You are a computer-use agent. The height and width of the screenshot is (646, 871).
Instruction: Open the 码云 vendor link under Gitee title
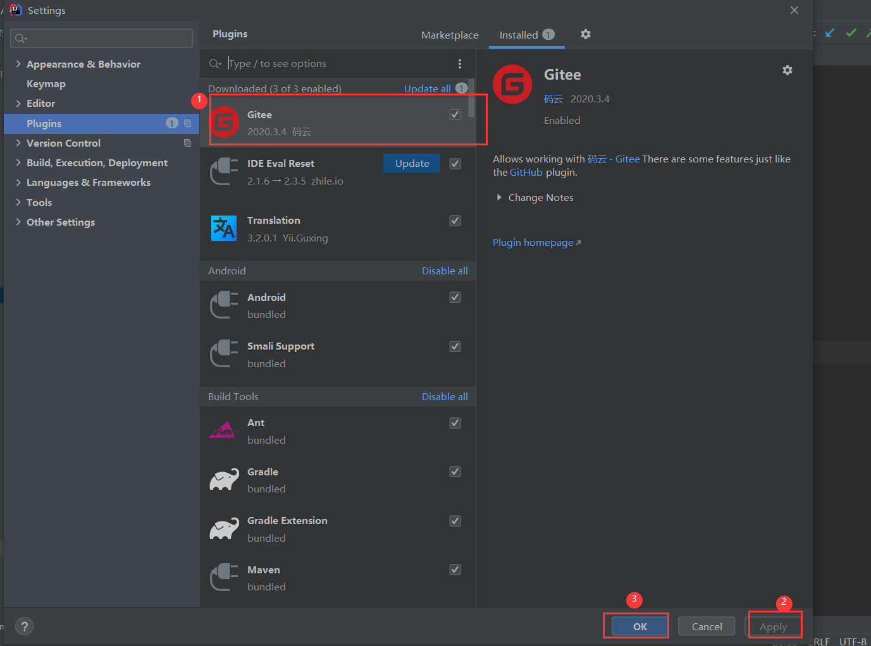tap(553, 99)
